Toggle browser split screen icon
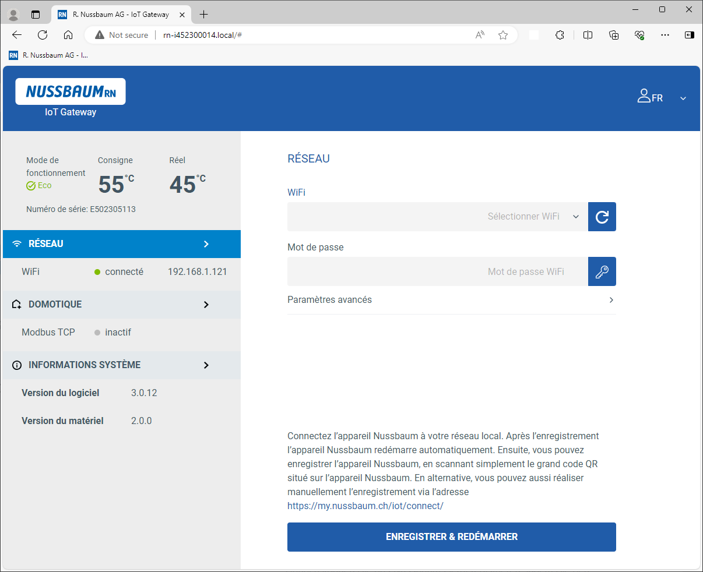Image resolution: width=703 pixels, height=572 pixels. click(x=588, y=35)
